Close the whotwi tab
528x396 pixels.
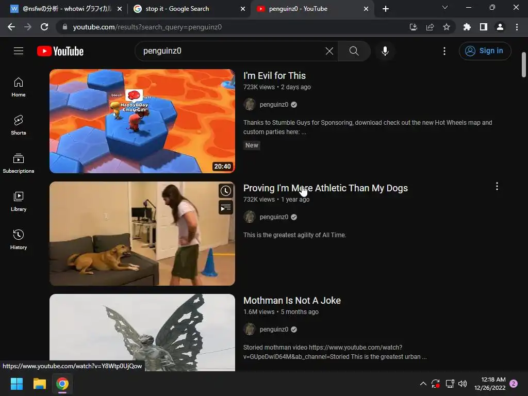(x=120, y=9)
